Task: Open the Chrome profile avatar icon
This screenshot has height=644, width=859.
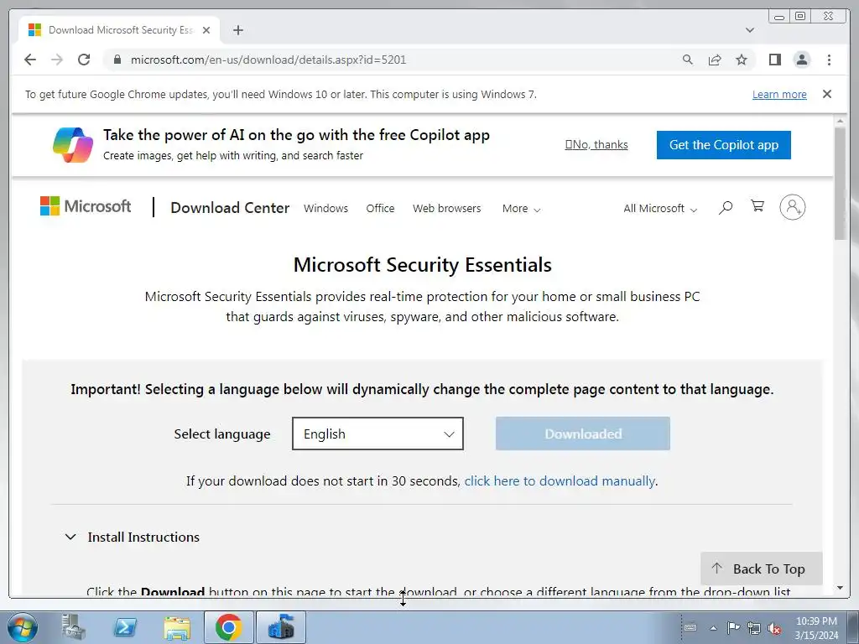Action: (802, 60)
